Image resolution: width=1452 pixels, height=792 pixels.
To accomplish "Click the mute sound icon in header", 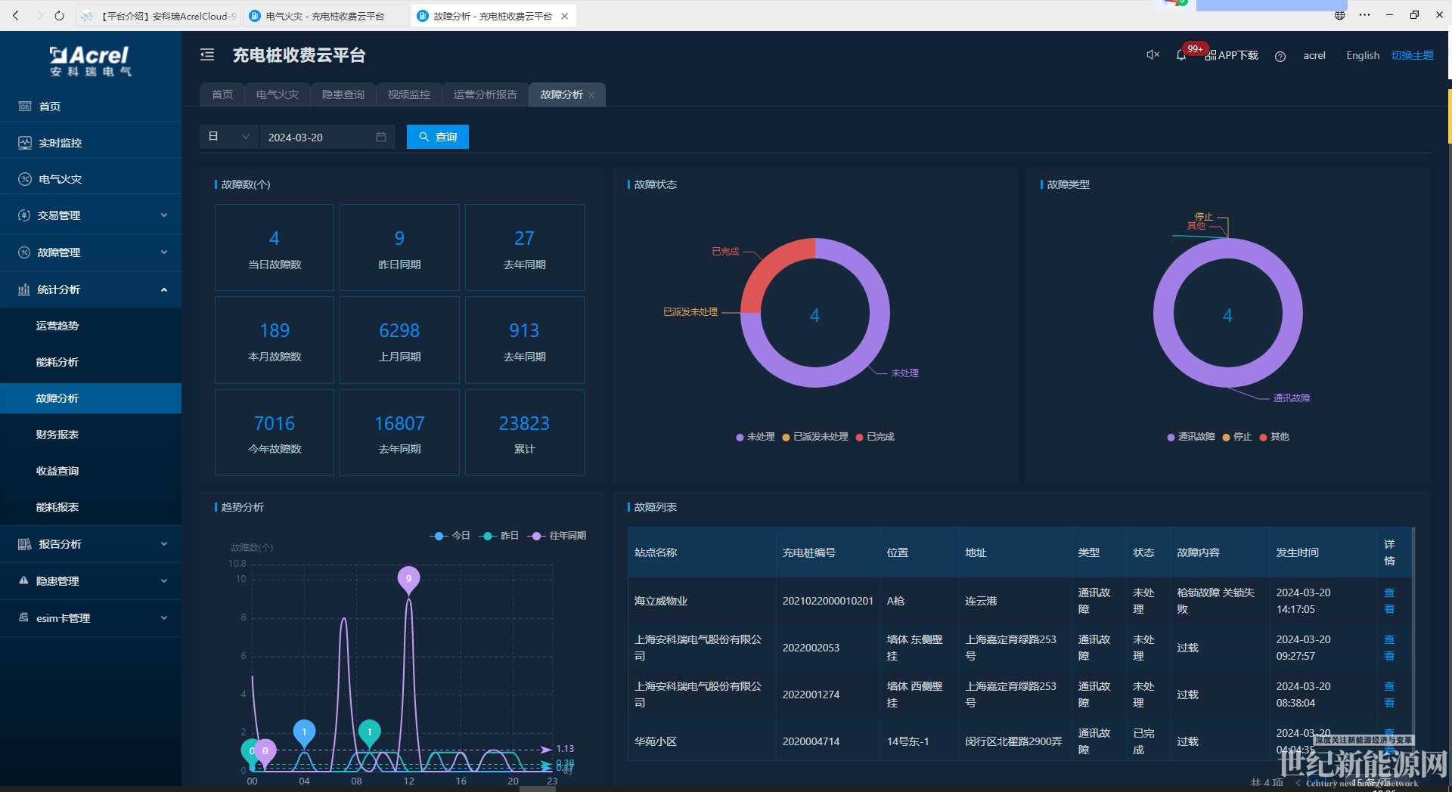I will coord(1153,55).
